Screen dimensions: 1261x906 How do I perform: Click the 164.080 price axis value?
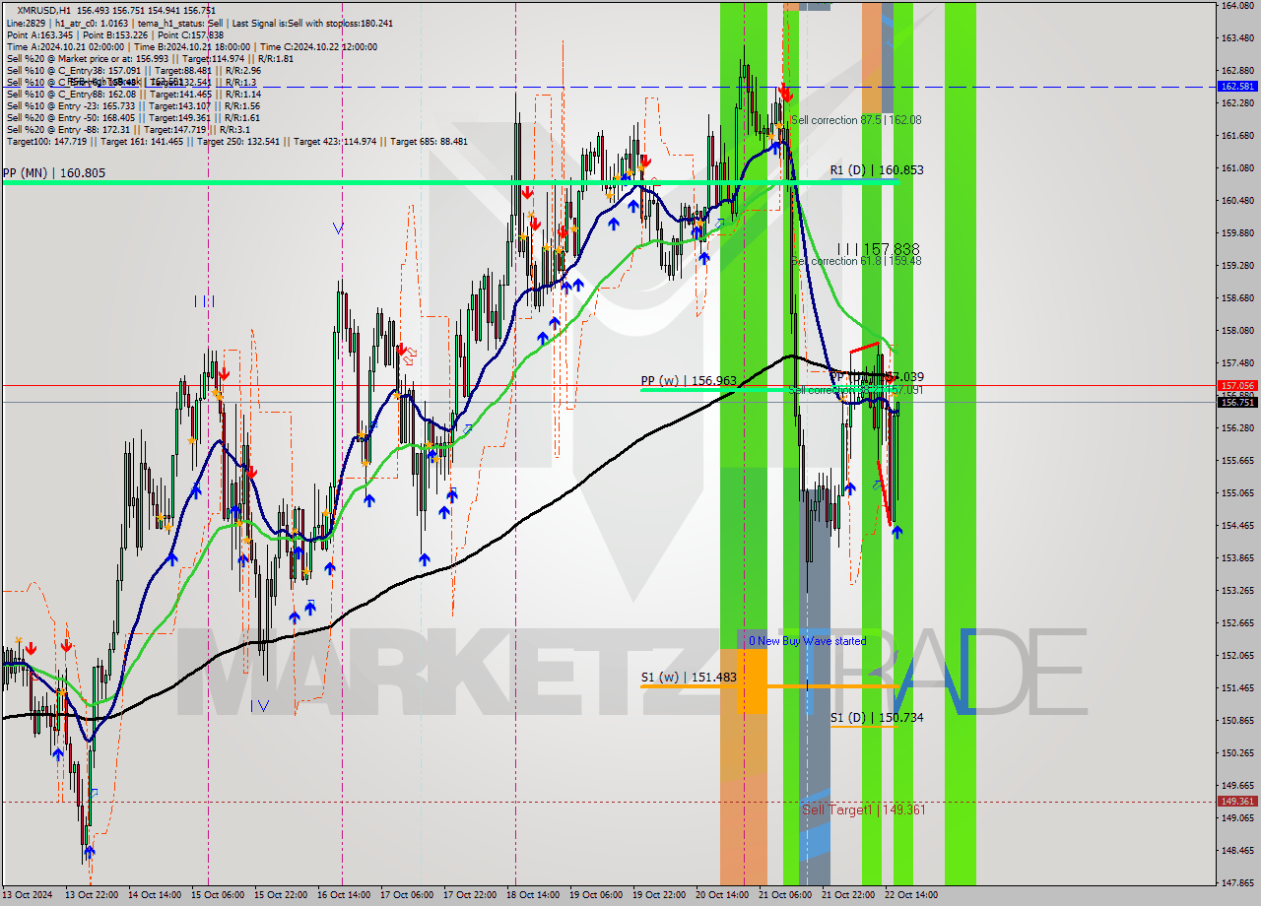click(x=1237, y=6)
